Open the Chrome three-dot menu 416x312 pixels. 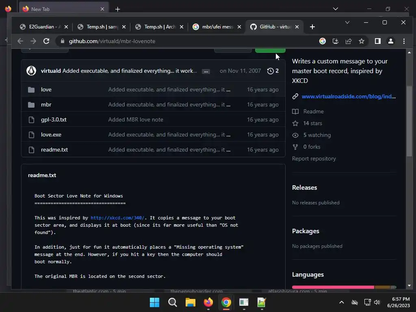(x=404, y=41)
